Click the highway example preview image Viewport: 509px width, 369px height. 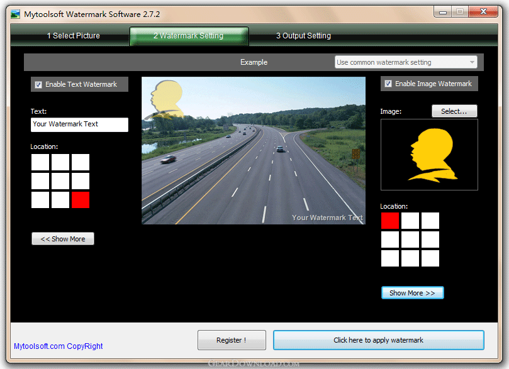coord(254,150)
